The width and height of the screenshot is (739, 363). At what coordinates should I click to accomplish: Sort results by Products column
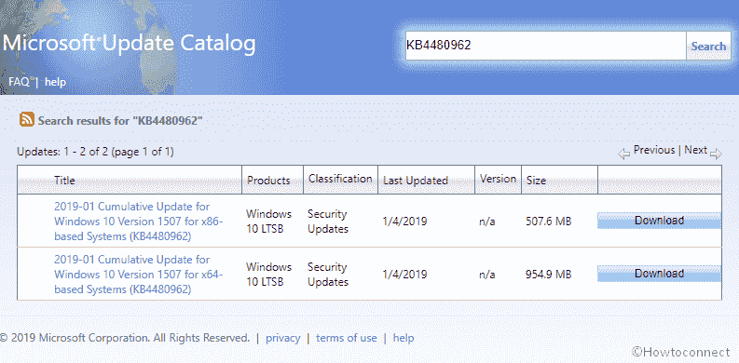coord(268,181)
